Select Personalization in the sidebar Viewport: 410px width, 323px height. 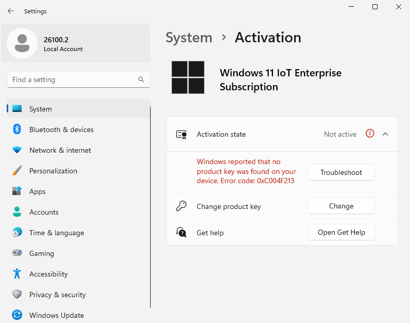[78, 171]
